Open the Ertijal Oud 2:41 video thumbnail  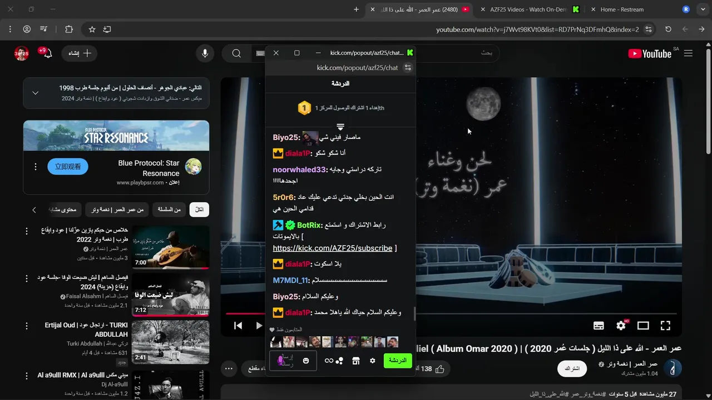point(171,342)
